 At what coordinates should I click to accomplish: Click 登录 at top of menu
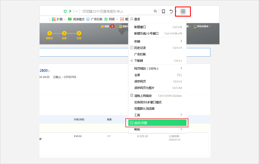(x=137, y=19)
